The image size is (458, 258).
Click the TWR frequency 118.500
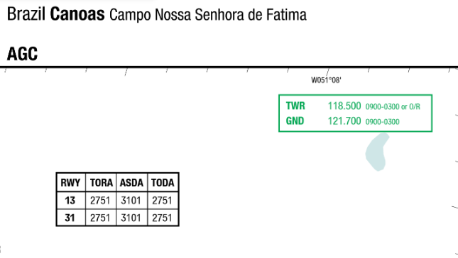pos(344,106)
